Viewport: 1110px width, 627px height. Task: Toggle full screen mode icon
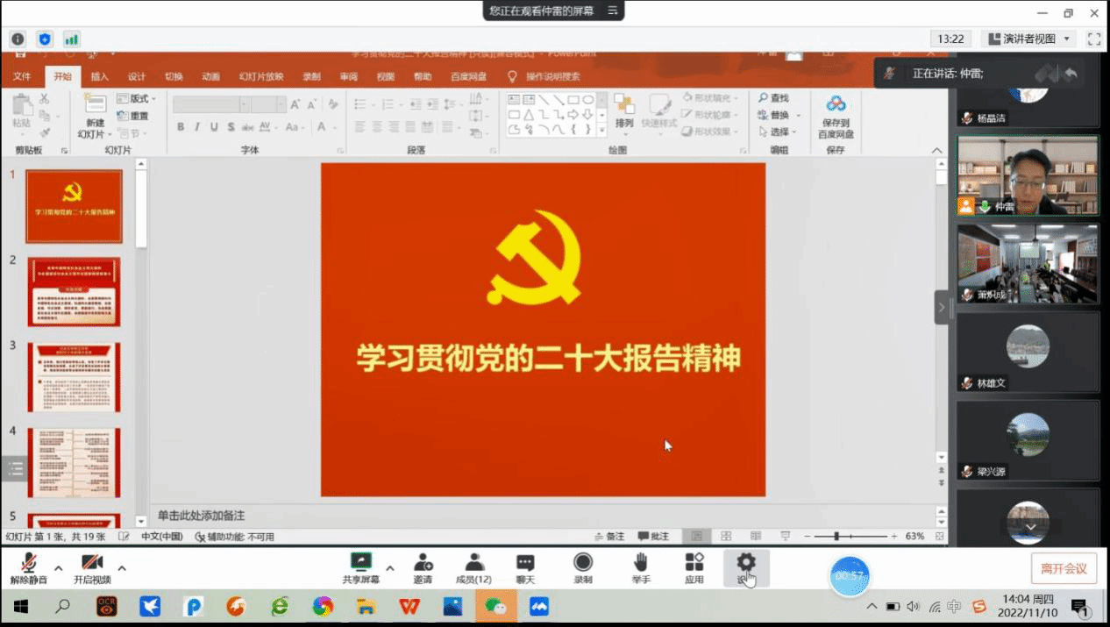(x=1093, y=39)
